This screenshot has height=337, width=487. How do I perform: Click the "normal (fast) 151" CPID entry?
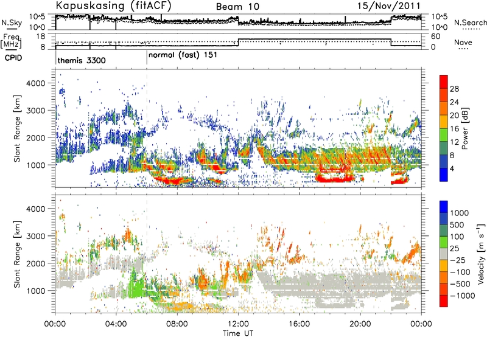pos(183,55)
